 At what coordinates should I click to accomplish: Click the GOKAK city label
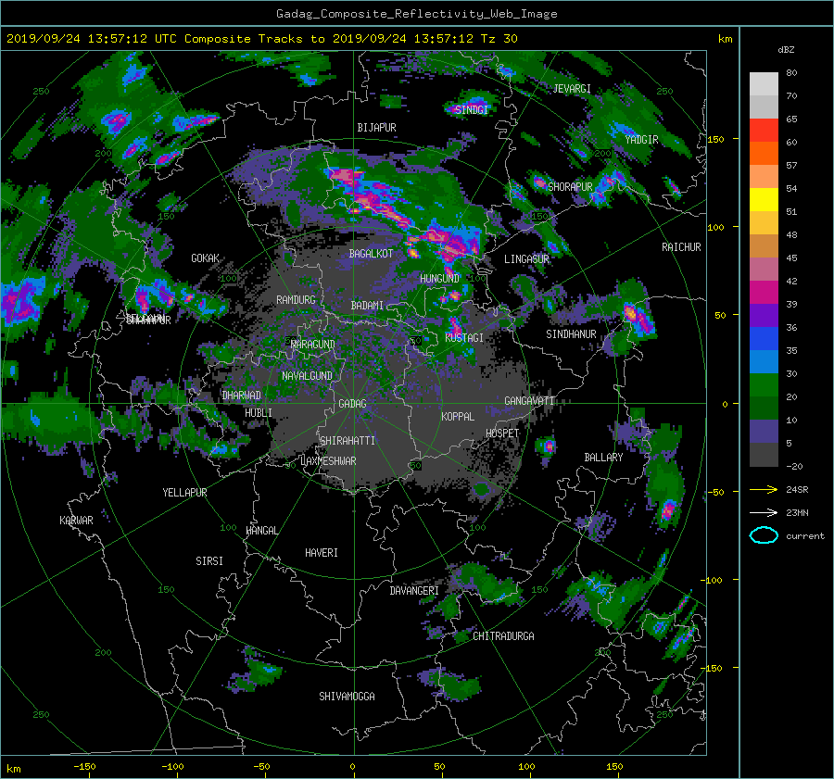coord(206,258)
